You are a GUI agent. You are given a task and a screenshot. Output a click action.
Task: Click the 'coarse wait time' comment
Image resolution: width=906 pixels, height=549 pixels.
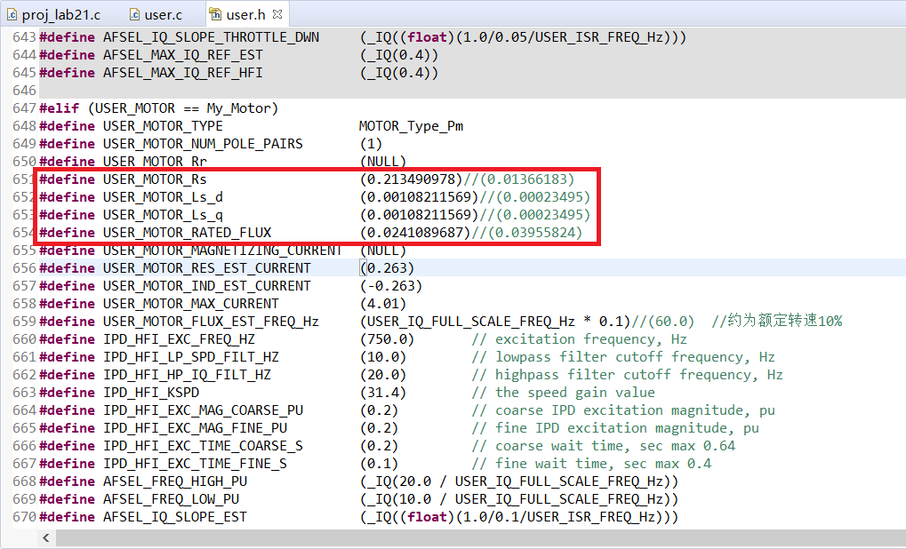603,446
